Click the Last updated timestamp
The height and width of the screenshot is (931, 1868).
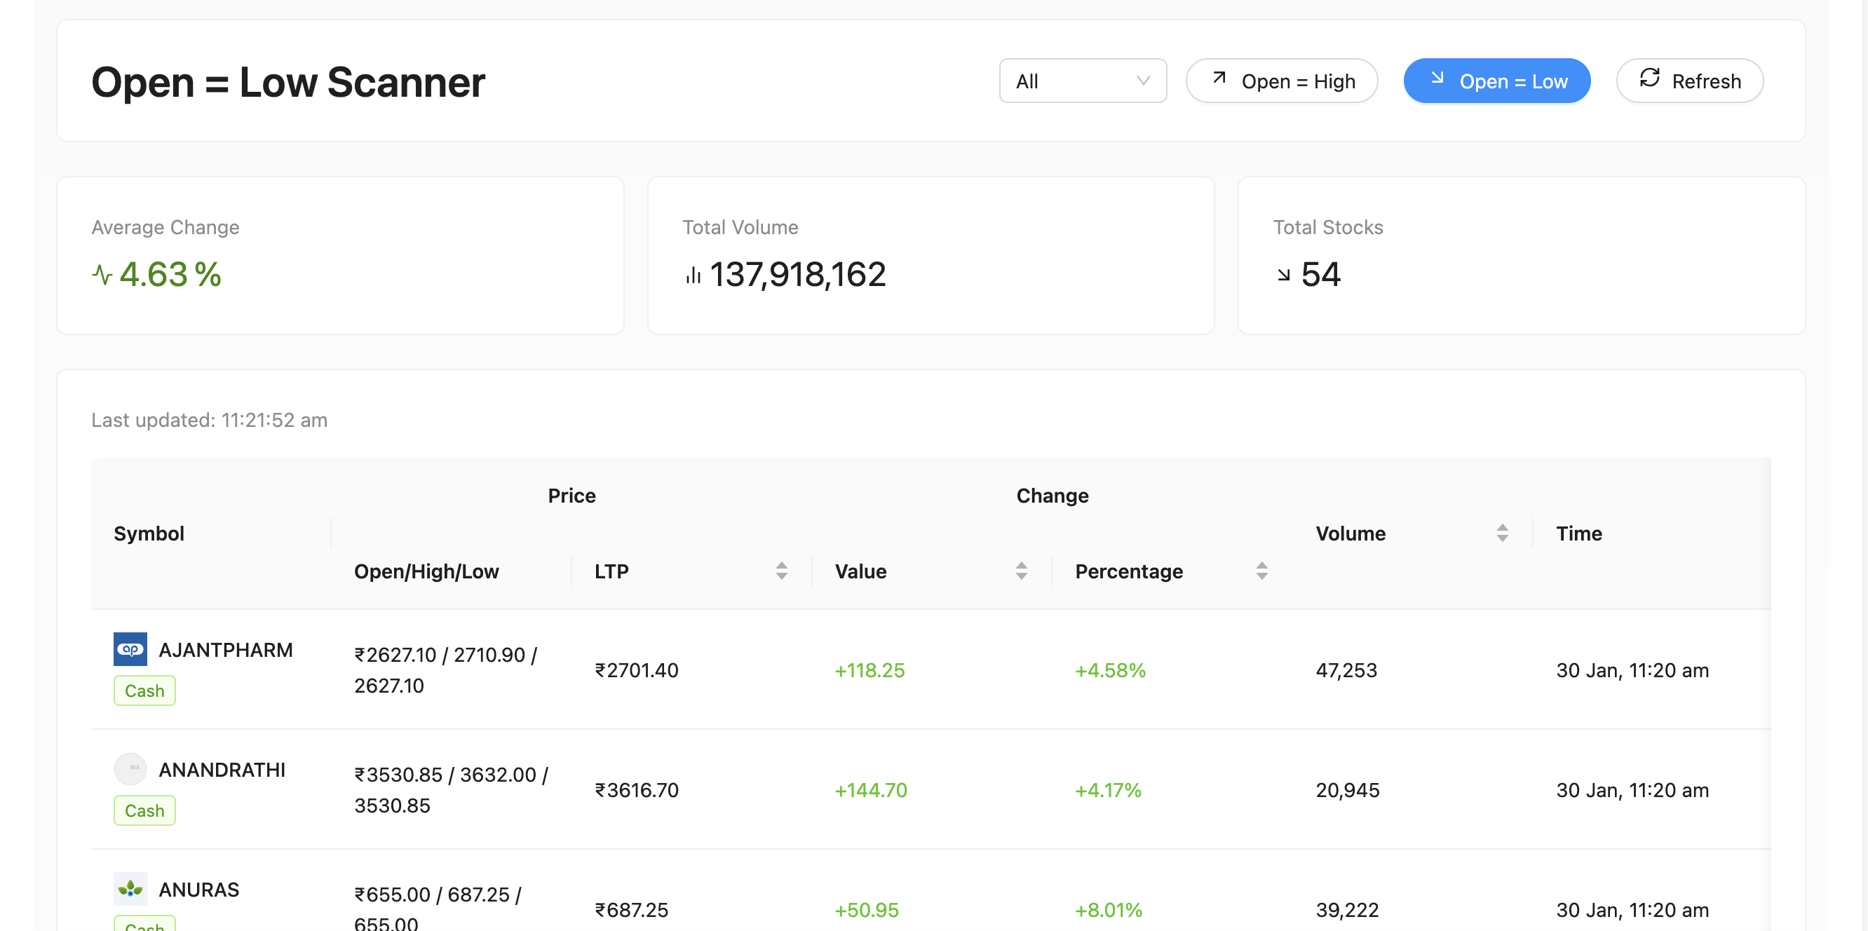pyautogui.click(x=210, y=420)
